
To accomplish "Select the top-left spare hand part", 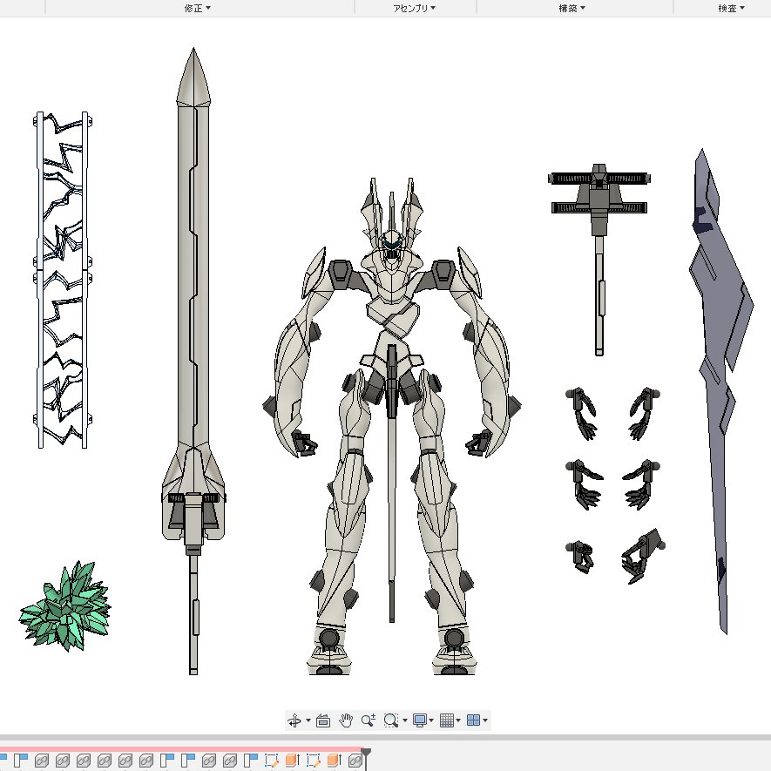I will coord(581,413).
